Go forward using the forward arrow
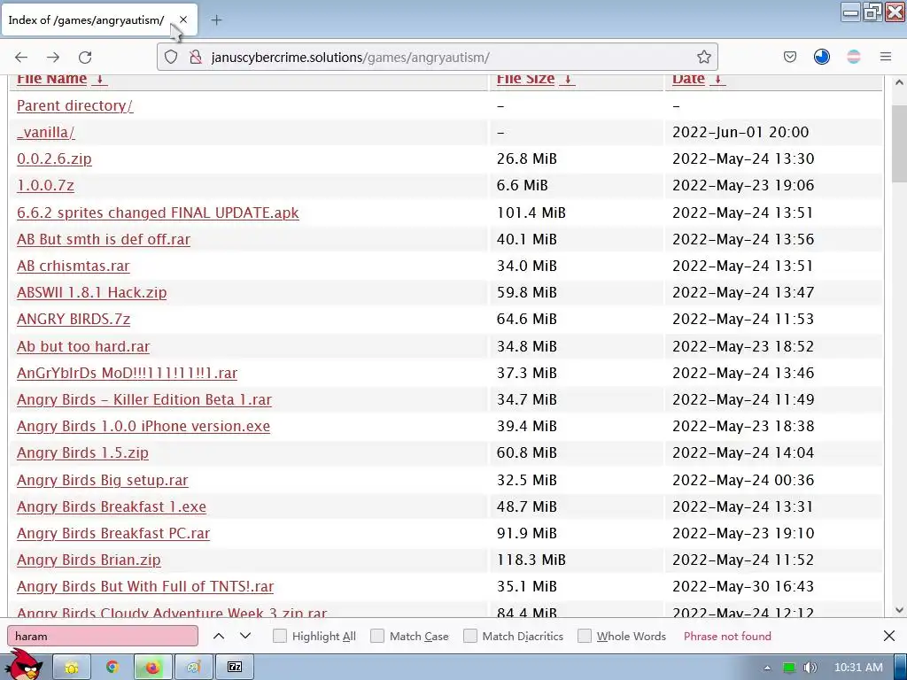This screenshot has height=680, width=907. (x=53, y=58)
